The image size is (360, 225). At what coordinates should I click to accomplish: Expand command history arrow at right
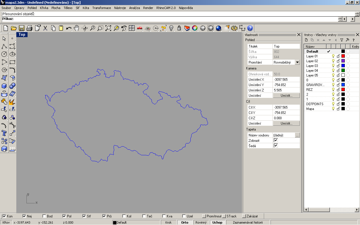(353, 19)
